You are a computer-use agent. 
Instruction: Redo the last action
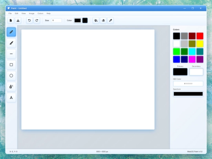coord(37,20)
